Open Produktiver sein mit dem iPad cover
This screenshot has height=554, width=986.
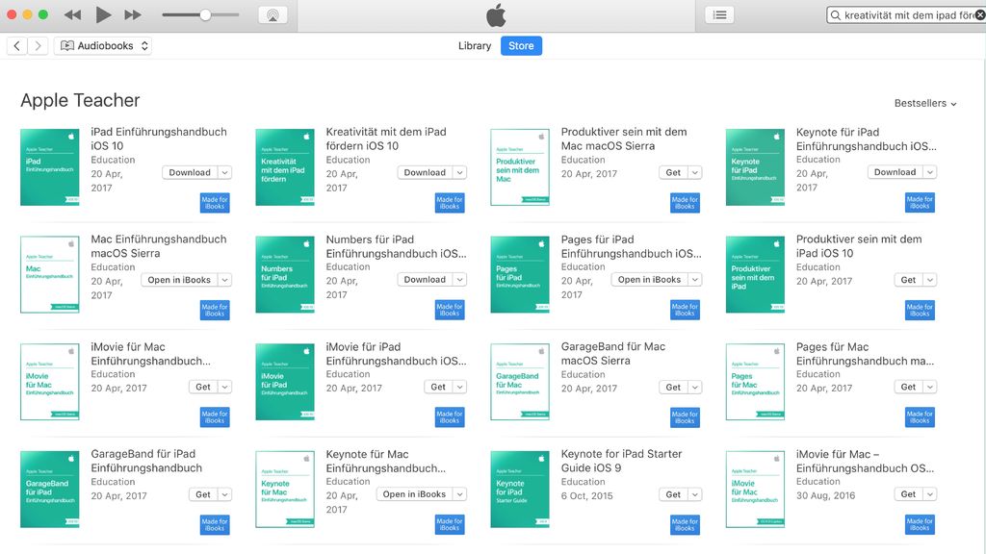(755, 274)
